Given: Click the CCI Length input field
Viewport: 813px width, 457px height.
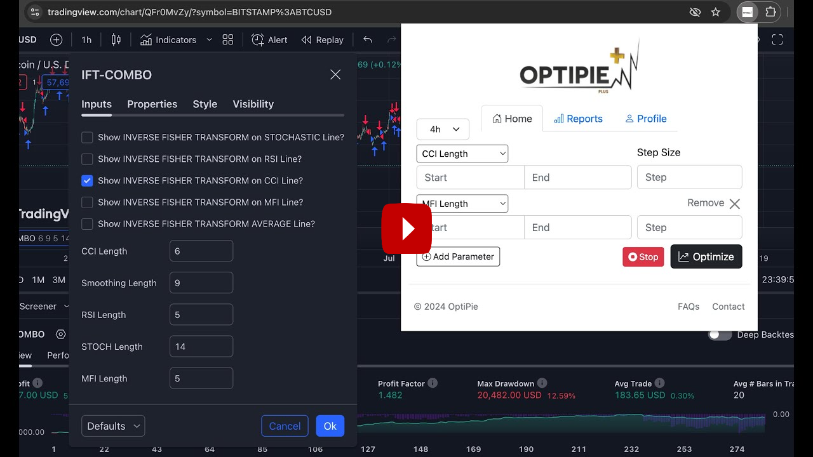Looking at the screenshot, I should 201,251.
